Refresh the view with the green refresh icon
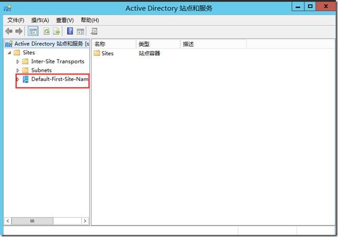 [x=47, y=32]
